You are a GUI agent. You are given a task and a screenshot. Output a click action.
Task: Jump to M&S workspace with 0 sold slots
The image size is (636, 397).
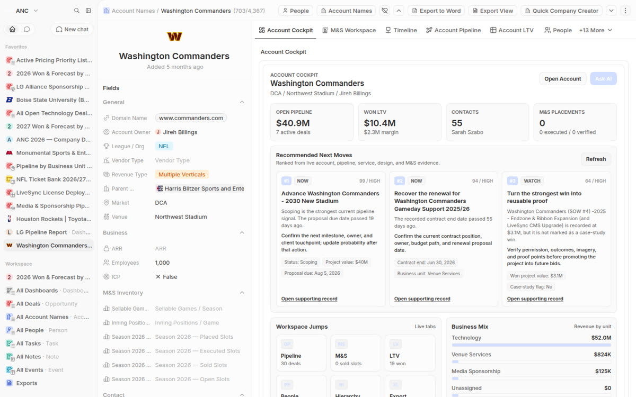tap(356, 353)
